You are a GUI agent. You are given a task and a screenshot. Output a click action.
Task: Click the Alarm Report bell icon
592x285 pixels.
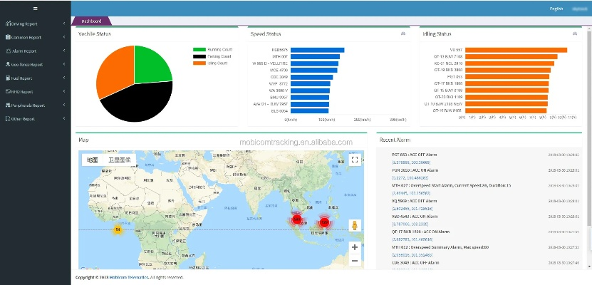click(x=8, y=51)
